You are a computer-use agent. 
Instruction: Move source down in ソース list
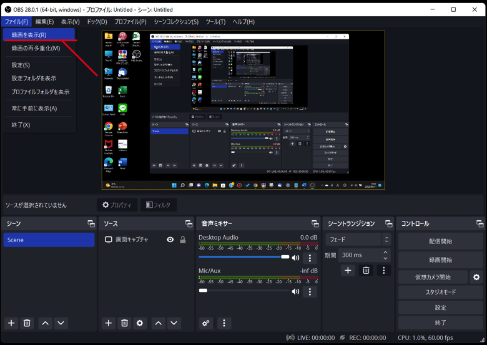click(174, 323)
